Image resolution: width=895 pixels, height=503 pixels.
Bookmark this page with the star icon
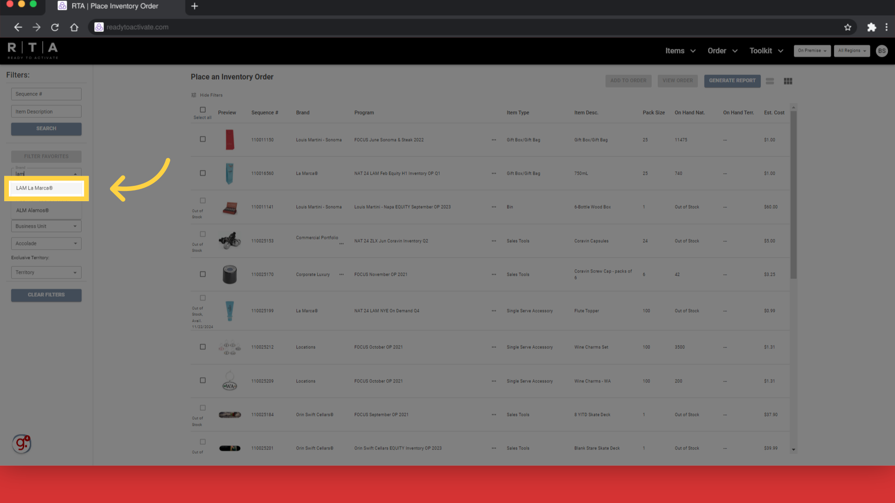tap(847, 27)
